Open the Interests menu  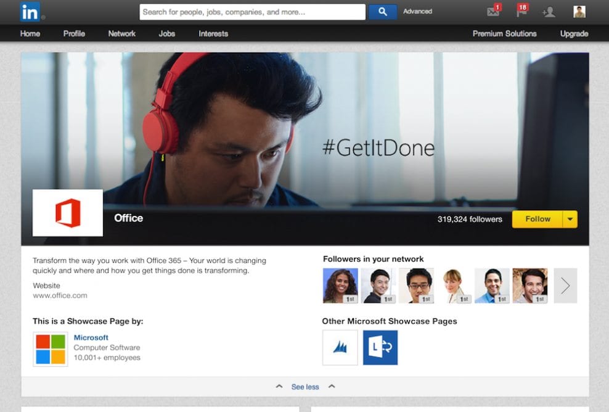pyautogui.click(x=213, y=34)
